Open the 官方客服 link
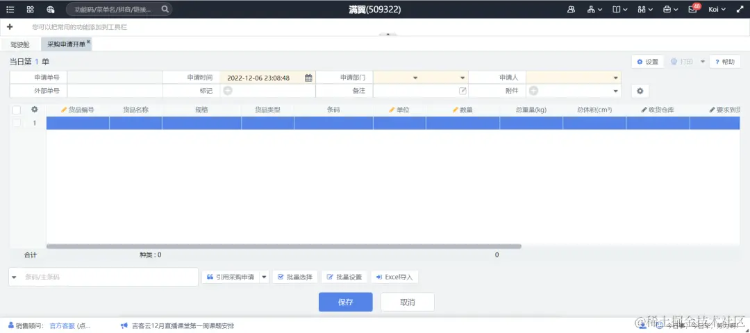 pos(62,326)
